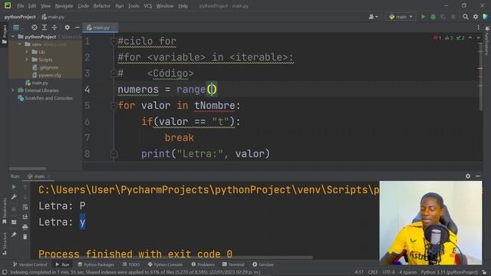Open the Refactor menu
The image size is (491, 276).
point(102,5)
